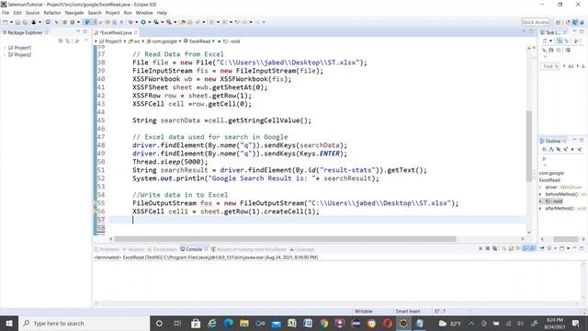588x331 pixels.
Task: Open the Source menu
Action: [32, 13]
